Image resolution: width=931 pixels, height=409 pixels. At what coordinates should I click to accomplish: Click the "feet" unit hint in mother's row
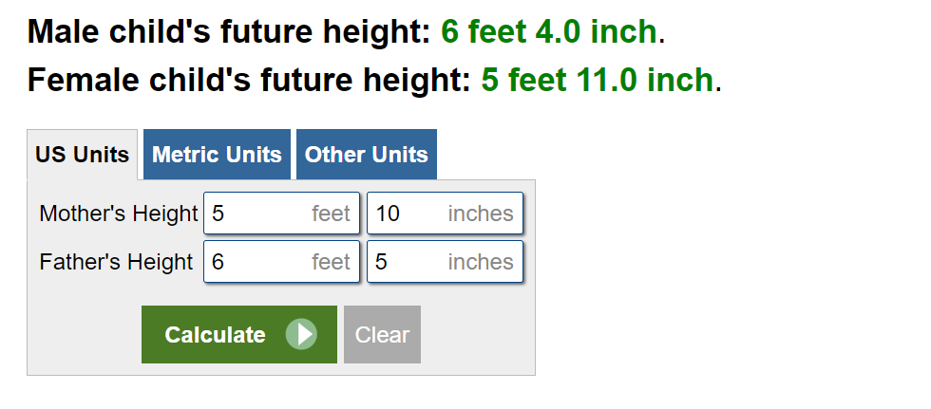(331, 214)
